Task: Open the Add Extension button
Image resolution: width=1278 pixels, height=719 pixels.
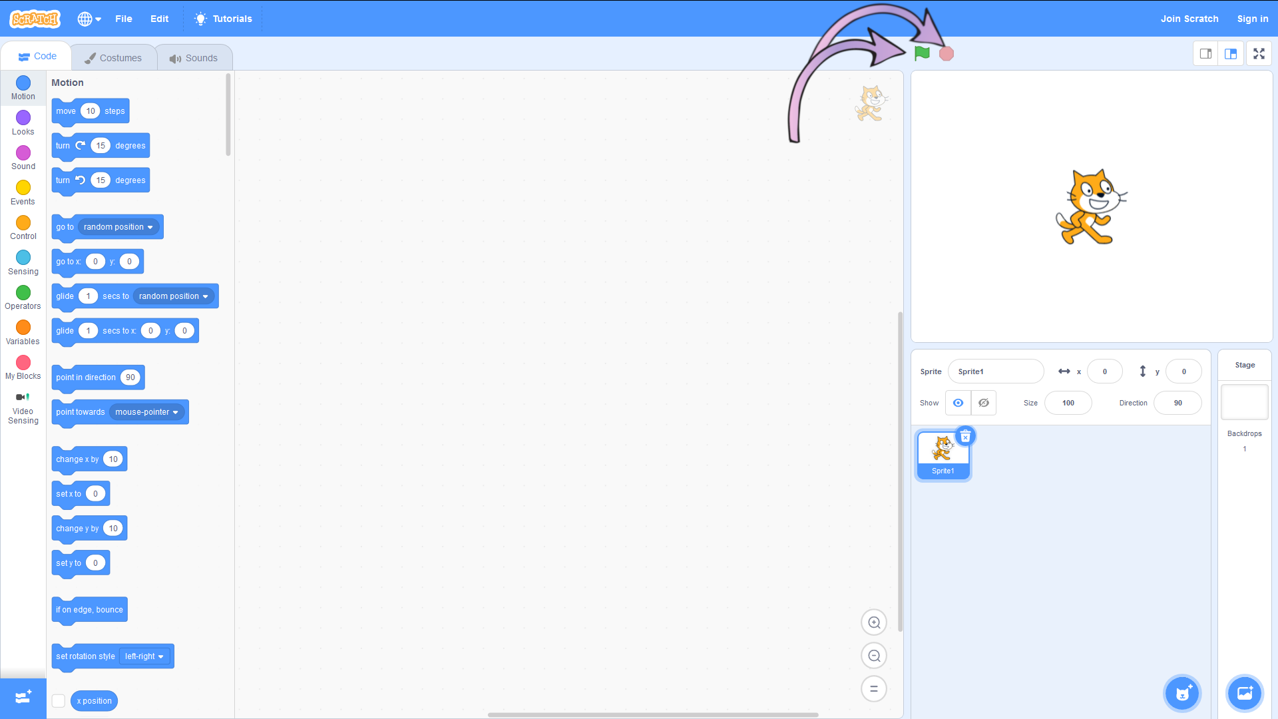Action: (23, 698)
